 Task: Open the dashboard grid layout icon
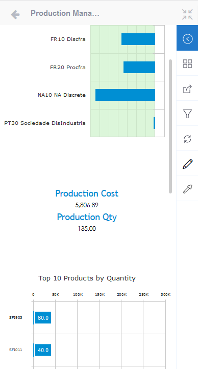(187, 64)
